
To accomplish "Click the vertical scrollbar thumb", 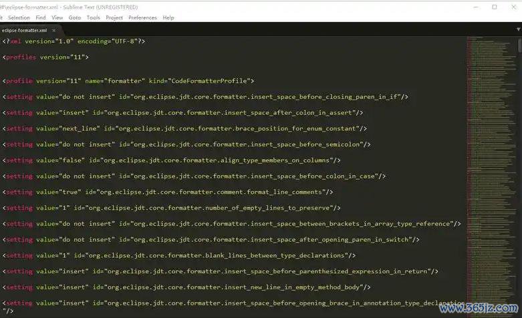I will pos(519,46).
